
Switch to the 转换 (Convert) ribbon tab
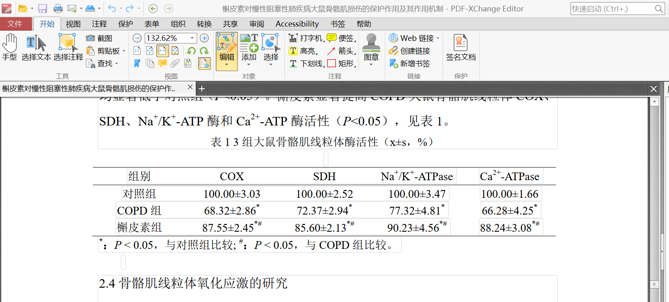point(204,24)
